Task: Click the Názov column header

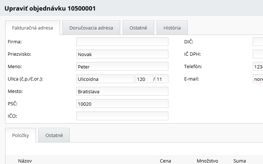Action: click(x=25, y=161)
